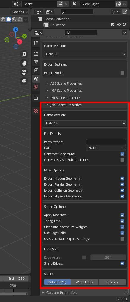Image resolution: width=130 pixels, height=302 pixels.
Task: Open the LOD NONE dropdown
Action: [106, 148]
